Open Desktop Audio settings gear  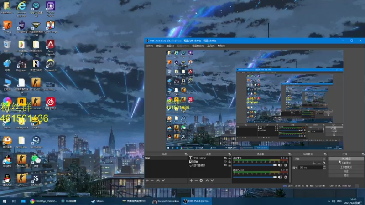pos(286,165)
